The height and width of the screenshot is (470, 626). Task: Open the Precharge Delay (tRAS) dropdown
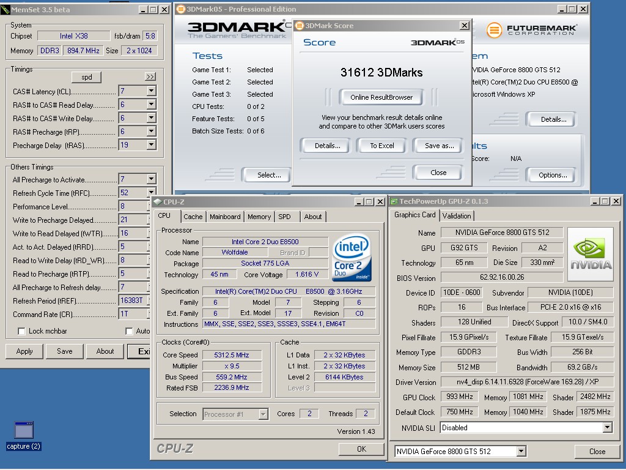coord(152,145)
